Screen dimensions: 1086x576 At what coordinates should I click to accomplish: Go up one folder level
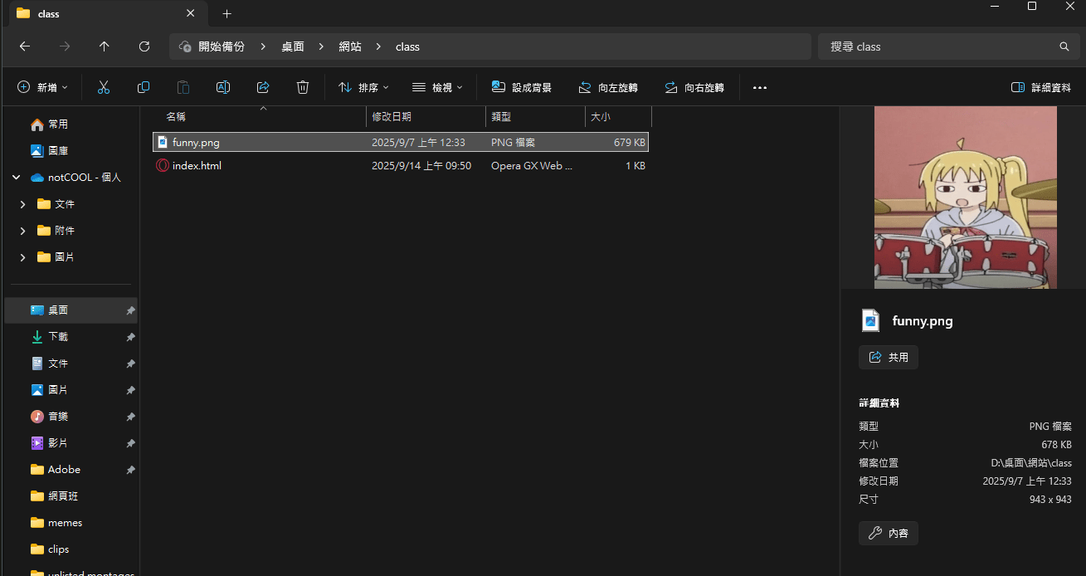(104, 46)
